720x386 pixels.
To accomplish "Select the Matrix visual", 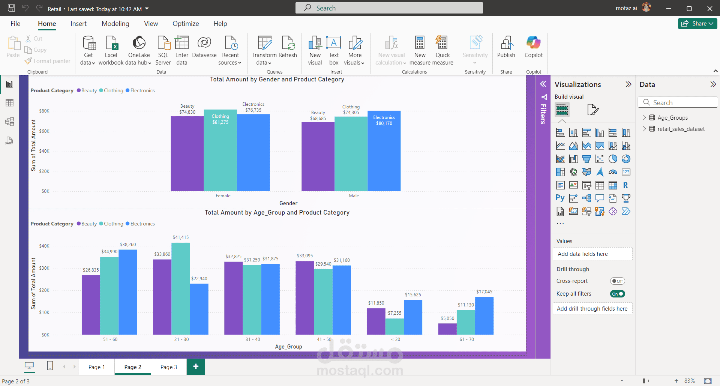I will (x=613, y=185).
